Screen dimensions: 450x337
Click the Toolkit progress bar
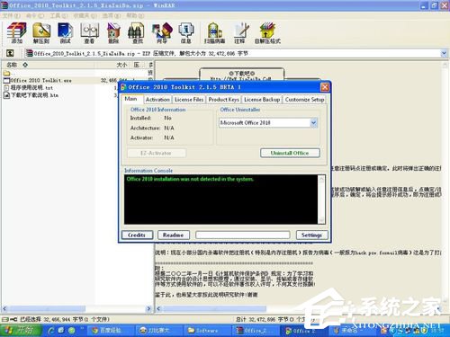click(x=242, y=235)
